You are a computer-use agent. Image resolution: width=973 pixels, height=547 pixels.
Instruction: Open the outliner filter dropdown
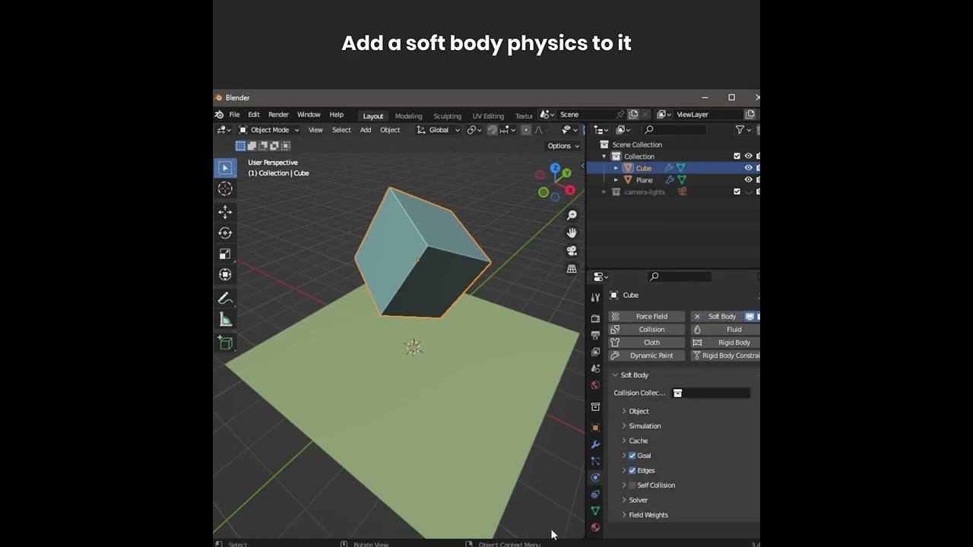pos(742,130)
